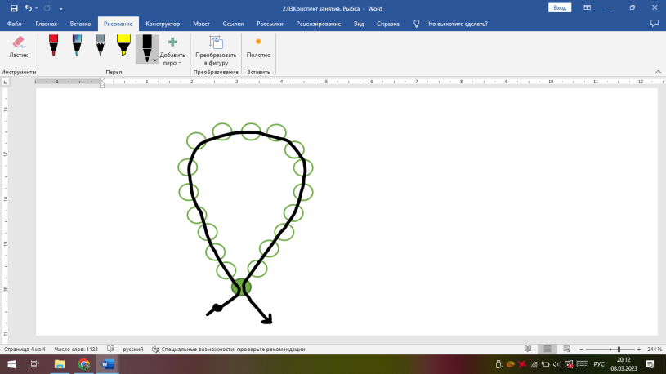This screenshot has width=666, height=374.
Task: Toggle Read Mode view in status bar
Action: click(528, 349)
